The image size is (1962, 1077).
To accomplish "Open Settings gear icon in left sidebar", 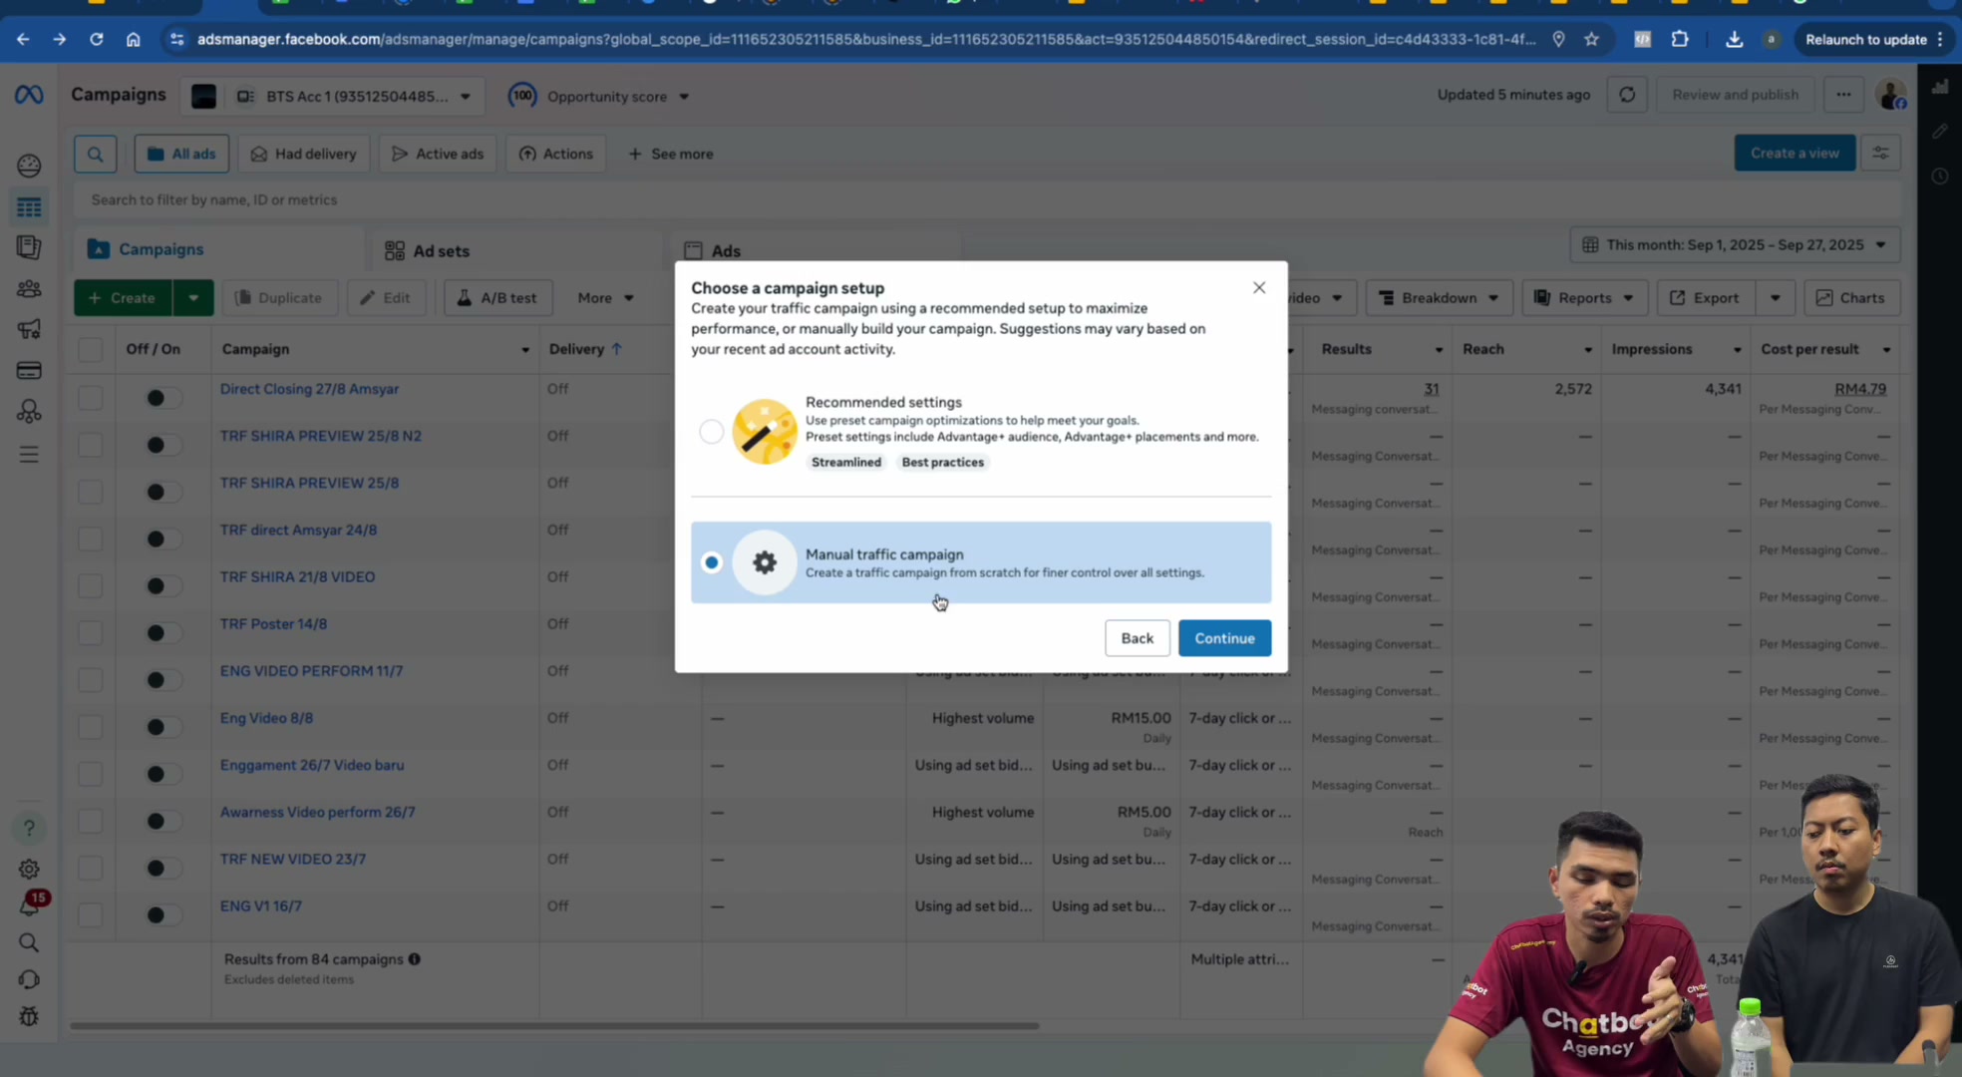I will pyautogui.click(x=29, y=869).
